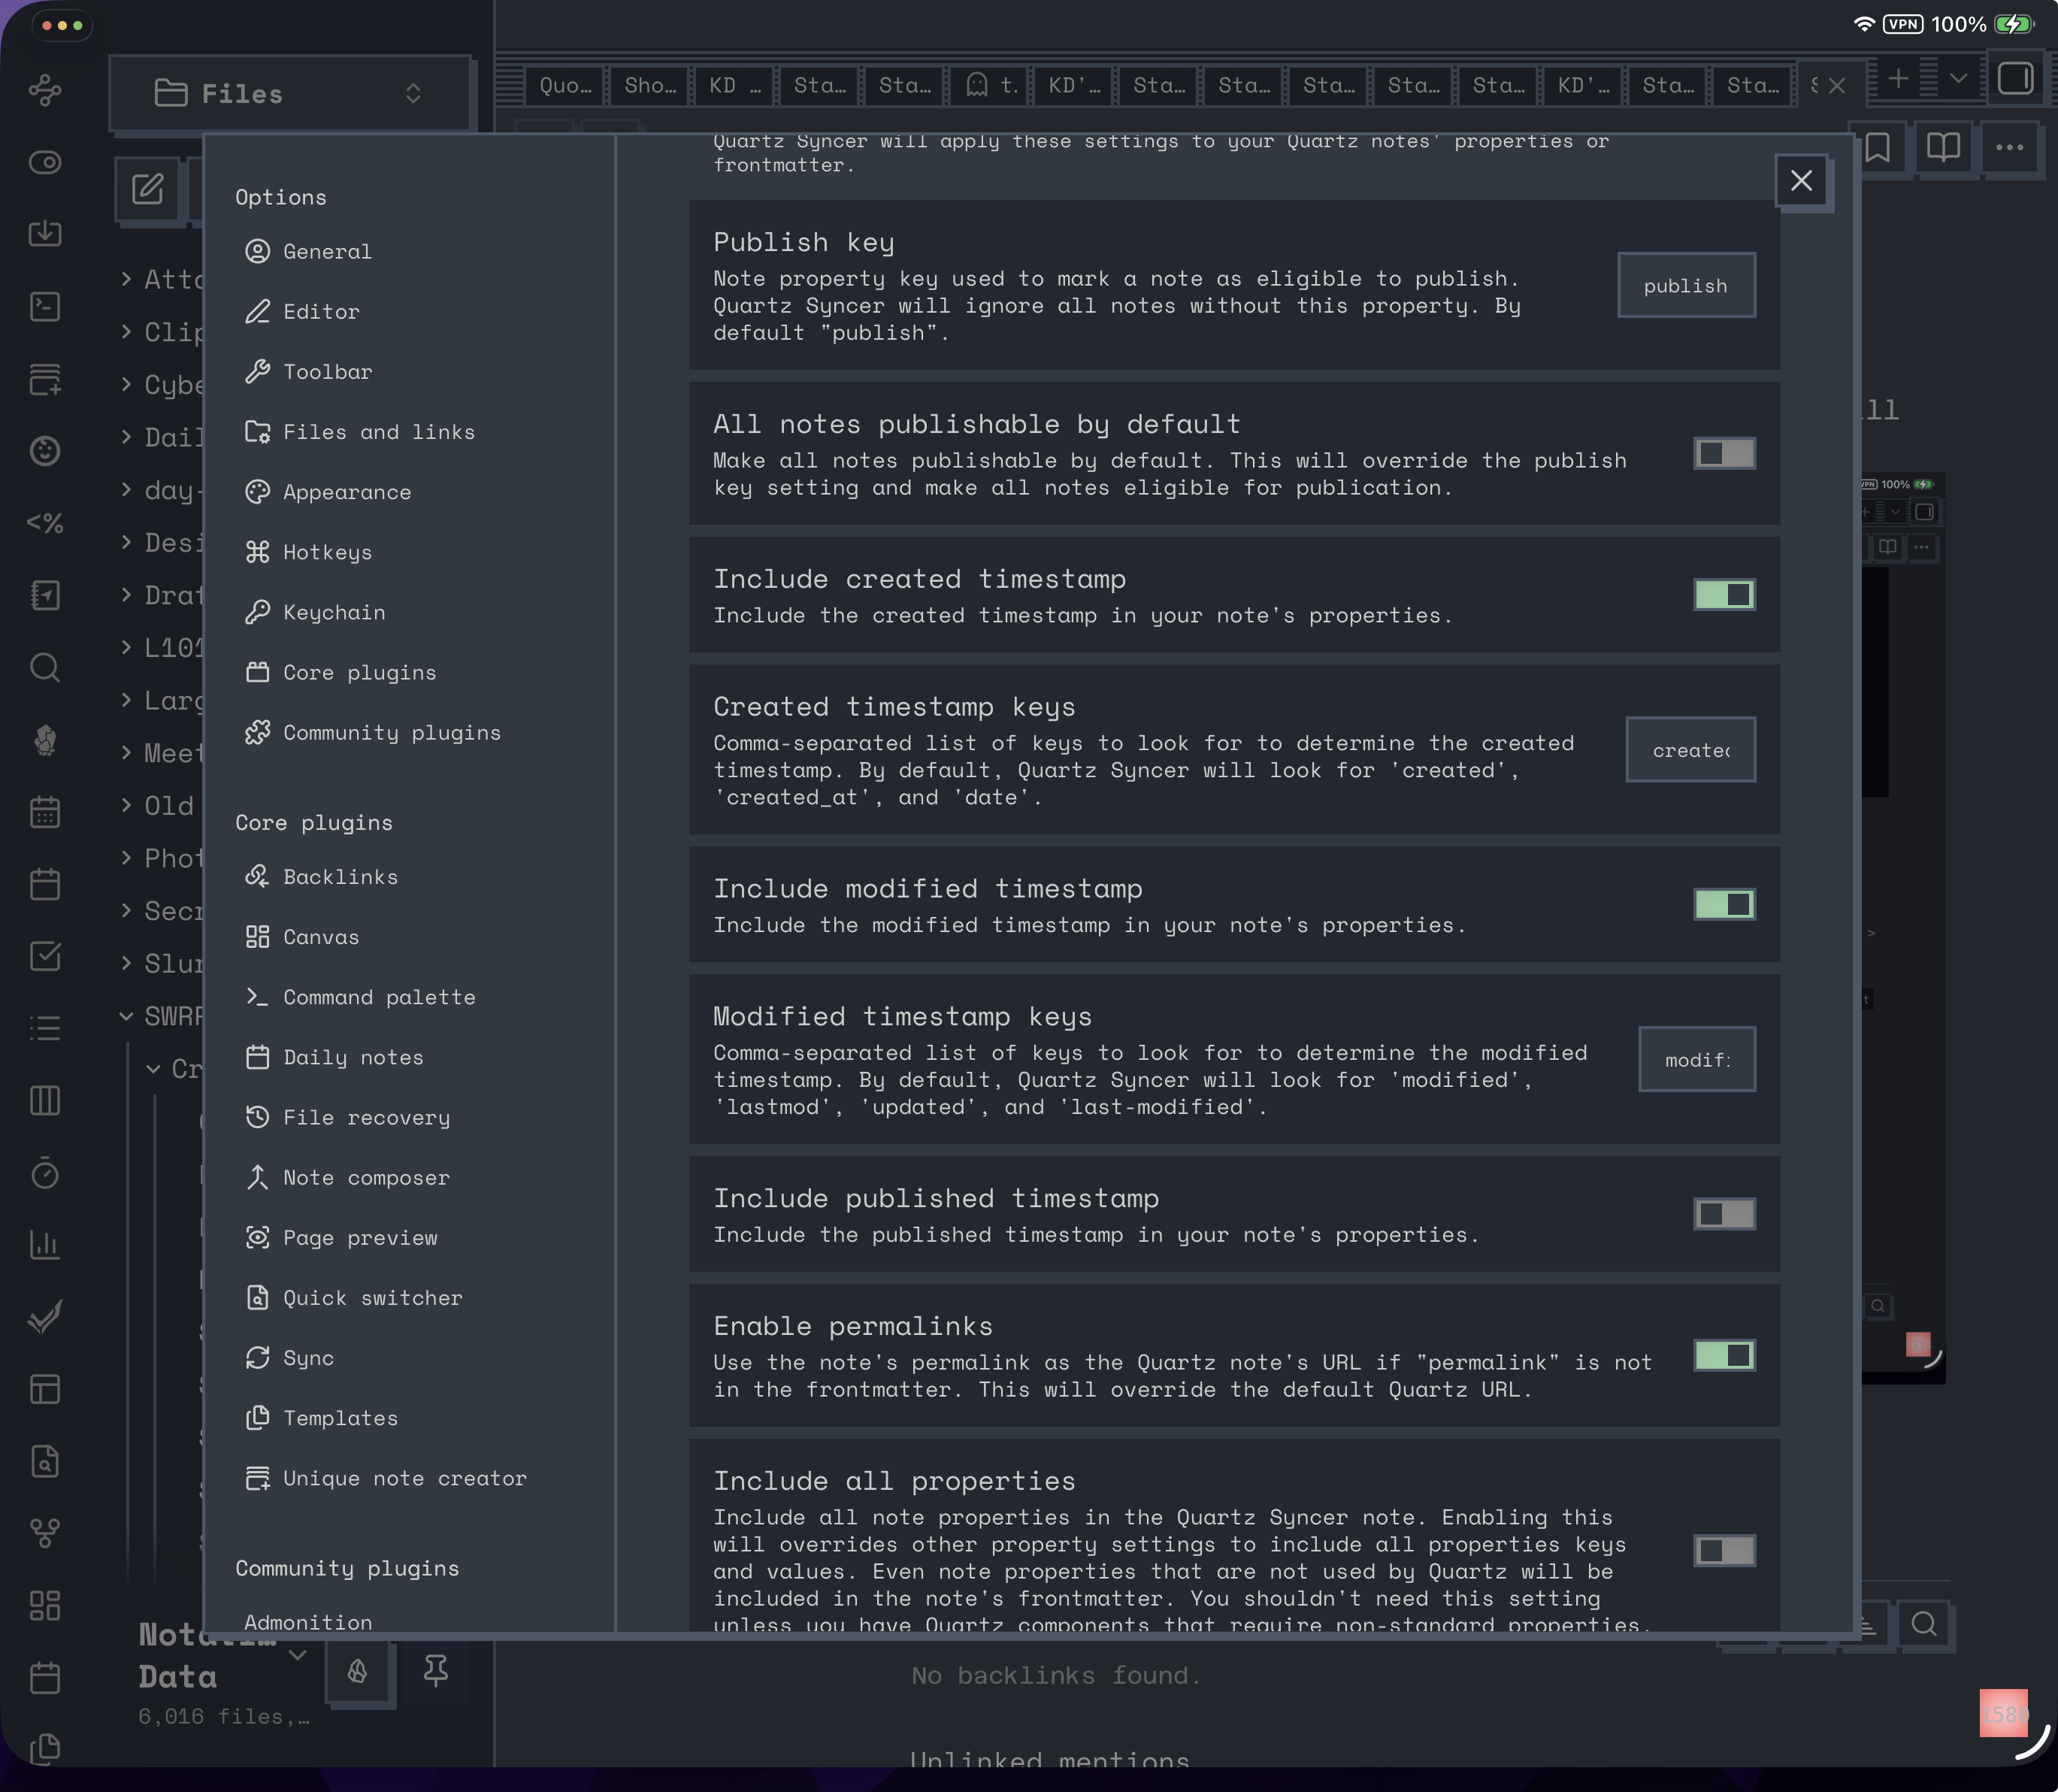Switch to reading view book icon

[1942, 148]
